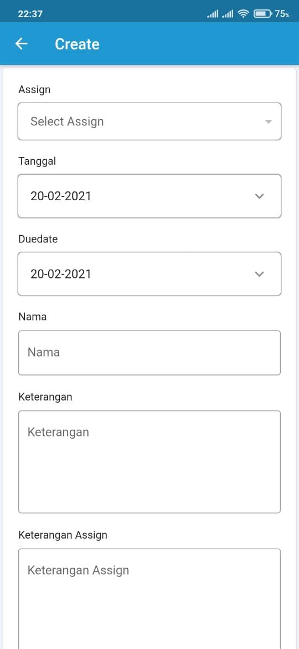Go back using the arrow icon

[21, 43]
